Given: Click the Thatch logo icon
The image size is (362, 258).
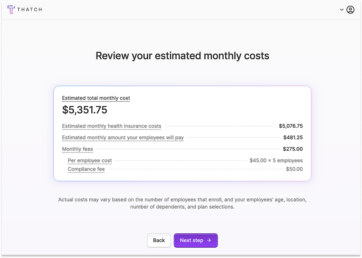Looking at the screenshot, I should click(11, 10).
